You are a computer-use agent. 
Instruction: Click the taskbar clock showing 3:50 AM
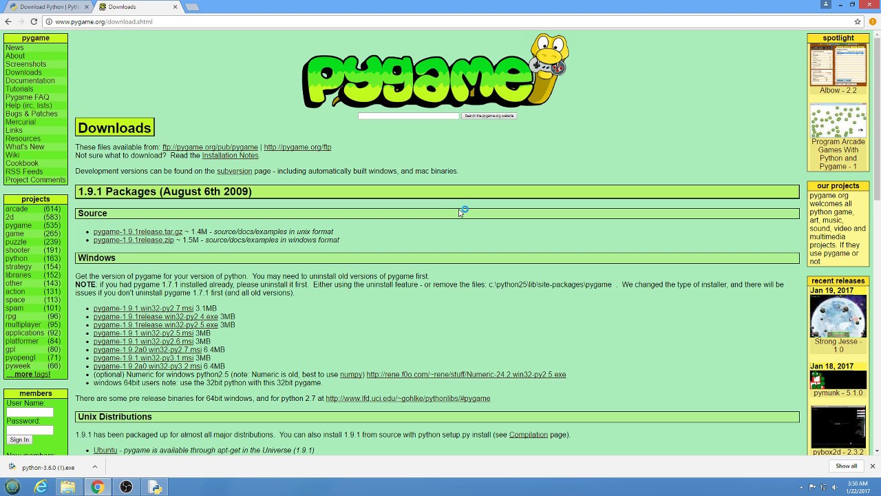(858, 487)
